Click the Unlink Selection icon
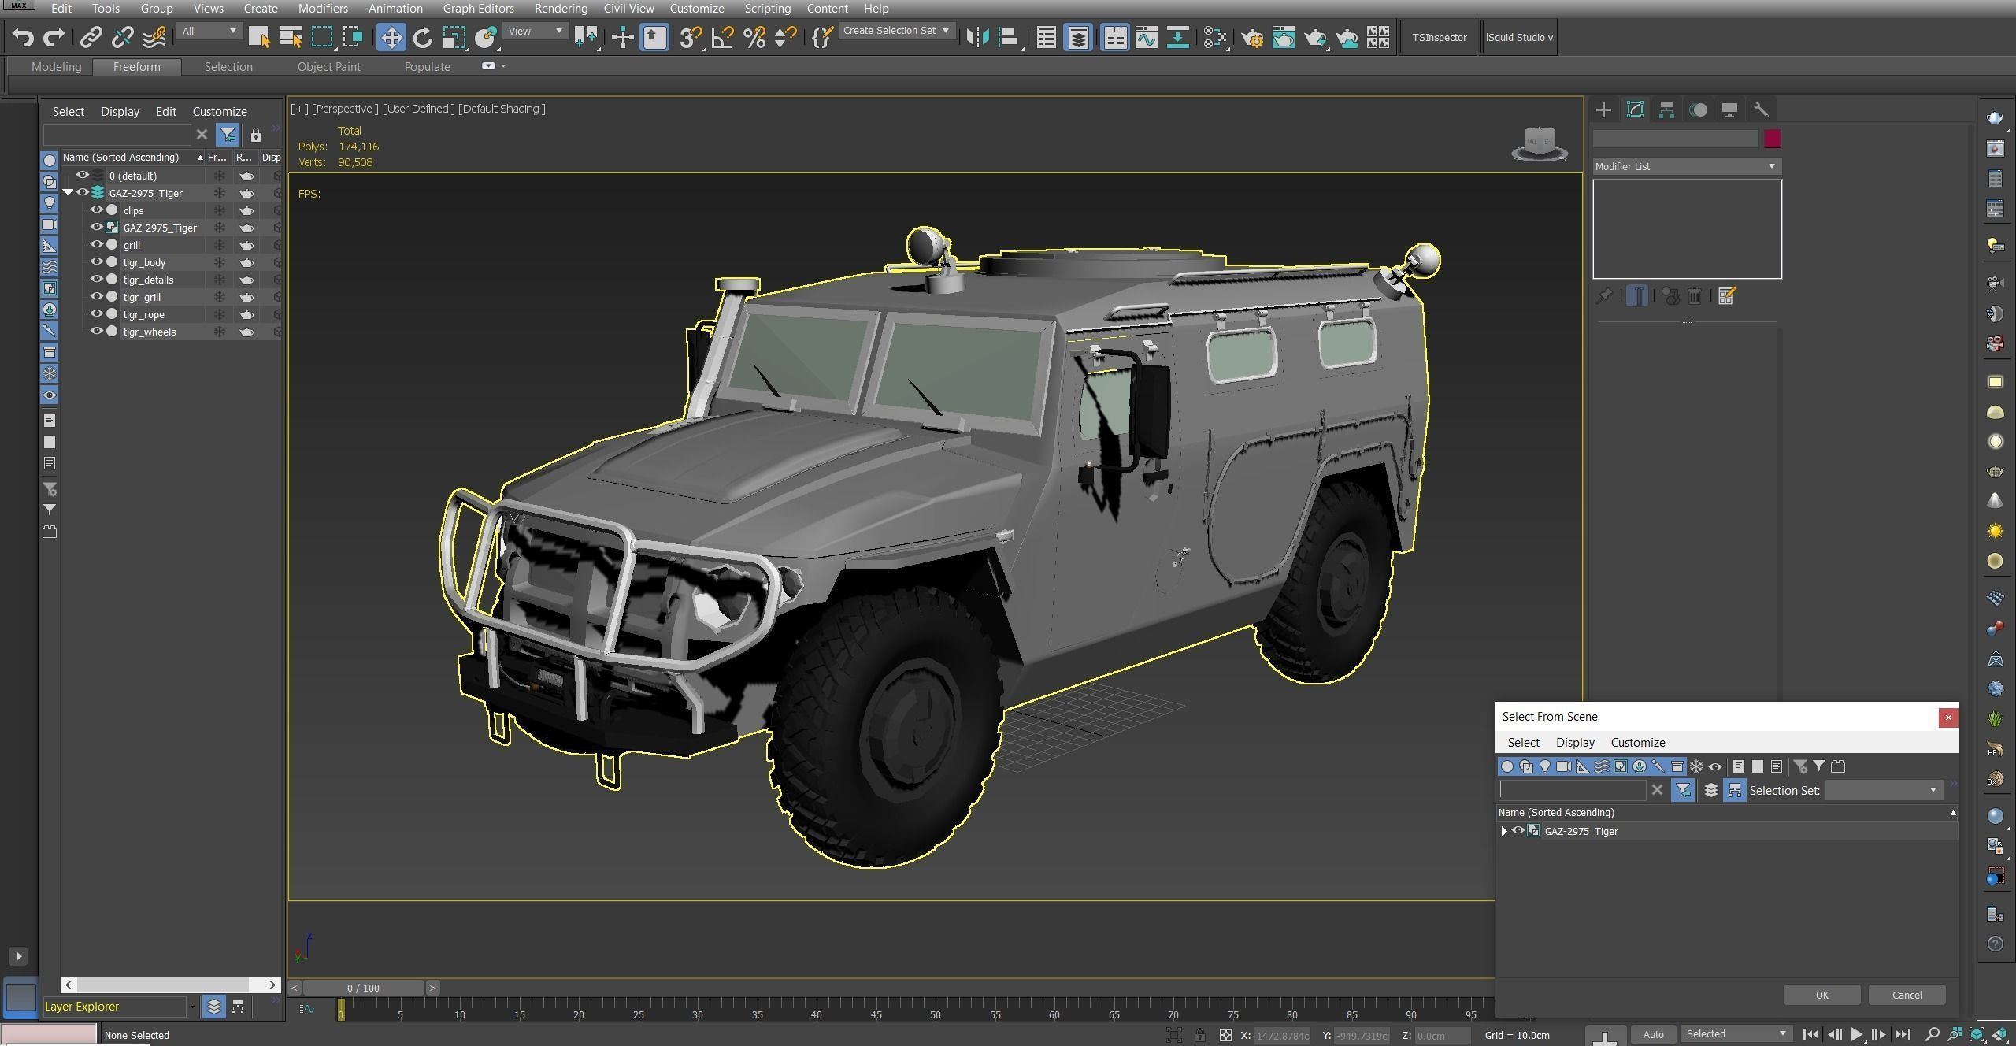Image resolution: width=2016 pixels, height=1046 pixels. coord(123,37)
